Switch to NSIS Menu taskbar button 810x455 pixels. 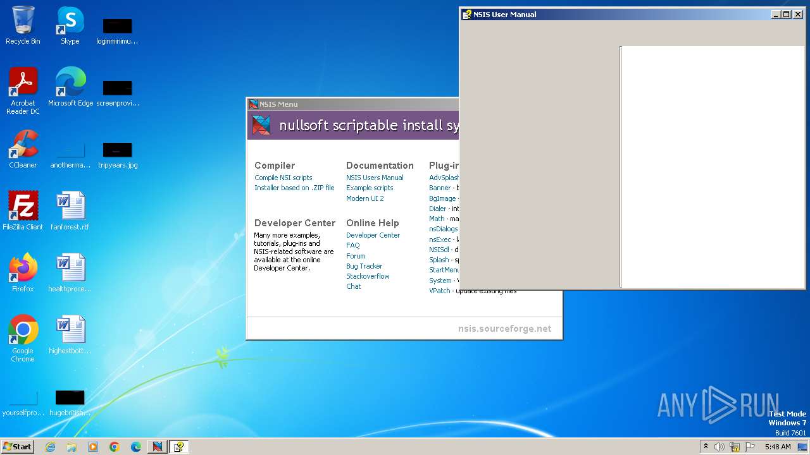click(x=158, y=447)
